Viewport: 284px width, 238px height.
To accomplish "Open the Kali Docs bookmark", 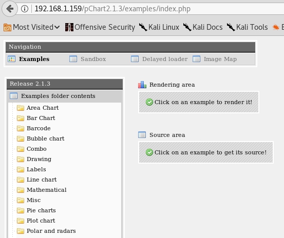I will (x=203, y=27).
